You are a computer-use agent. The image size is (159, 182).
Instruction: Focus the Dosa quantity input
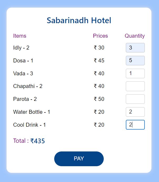(135, 61)
